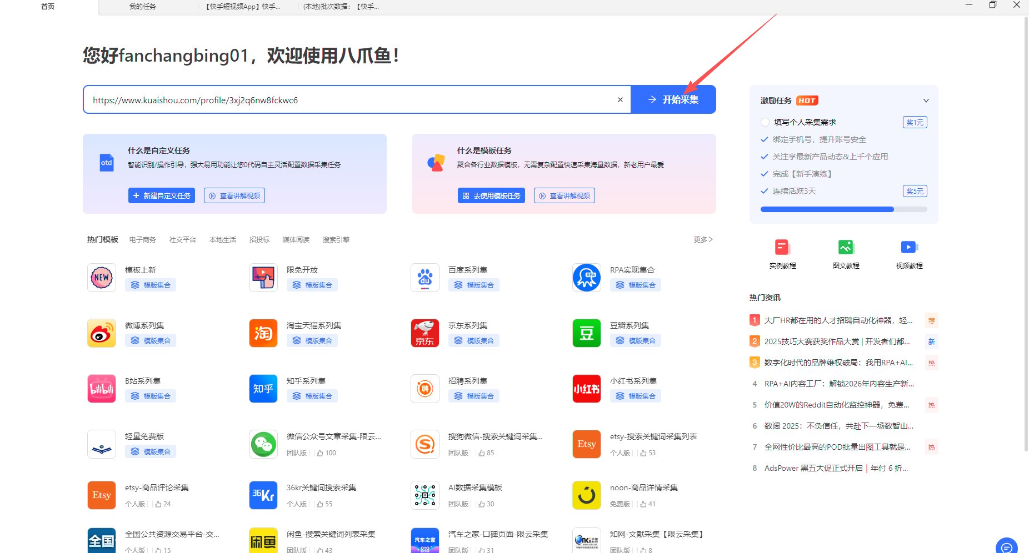The image size is (1029, 553).
Task: Open the RPA实现集合 icon
Action: (587, 278)
